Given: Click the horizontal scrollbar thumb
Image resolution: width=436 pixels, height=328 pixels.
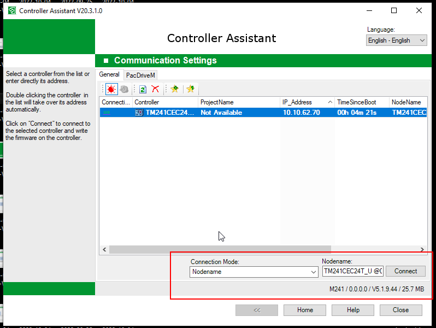Looking at the screenshot, I should coord(220,249).
